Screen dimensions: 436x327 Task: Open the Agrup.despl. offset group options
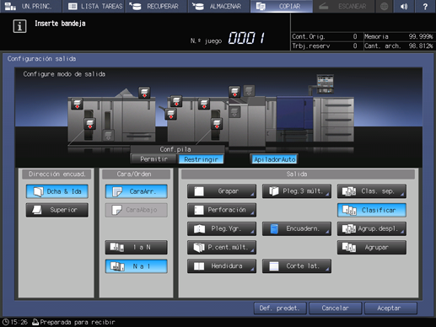(x=372, y=228)
